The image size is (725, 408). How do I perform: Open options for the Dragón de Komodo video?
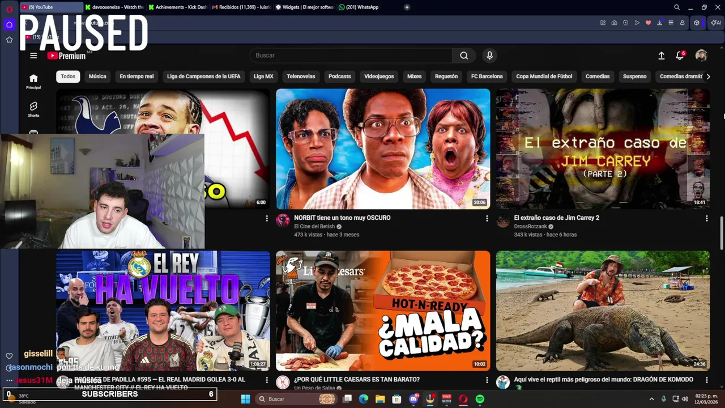point(706,380)
